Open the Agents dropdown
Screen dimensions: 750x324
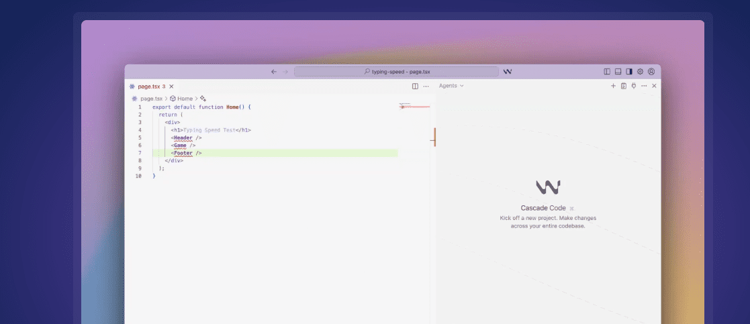(x=451, y=86)
